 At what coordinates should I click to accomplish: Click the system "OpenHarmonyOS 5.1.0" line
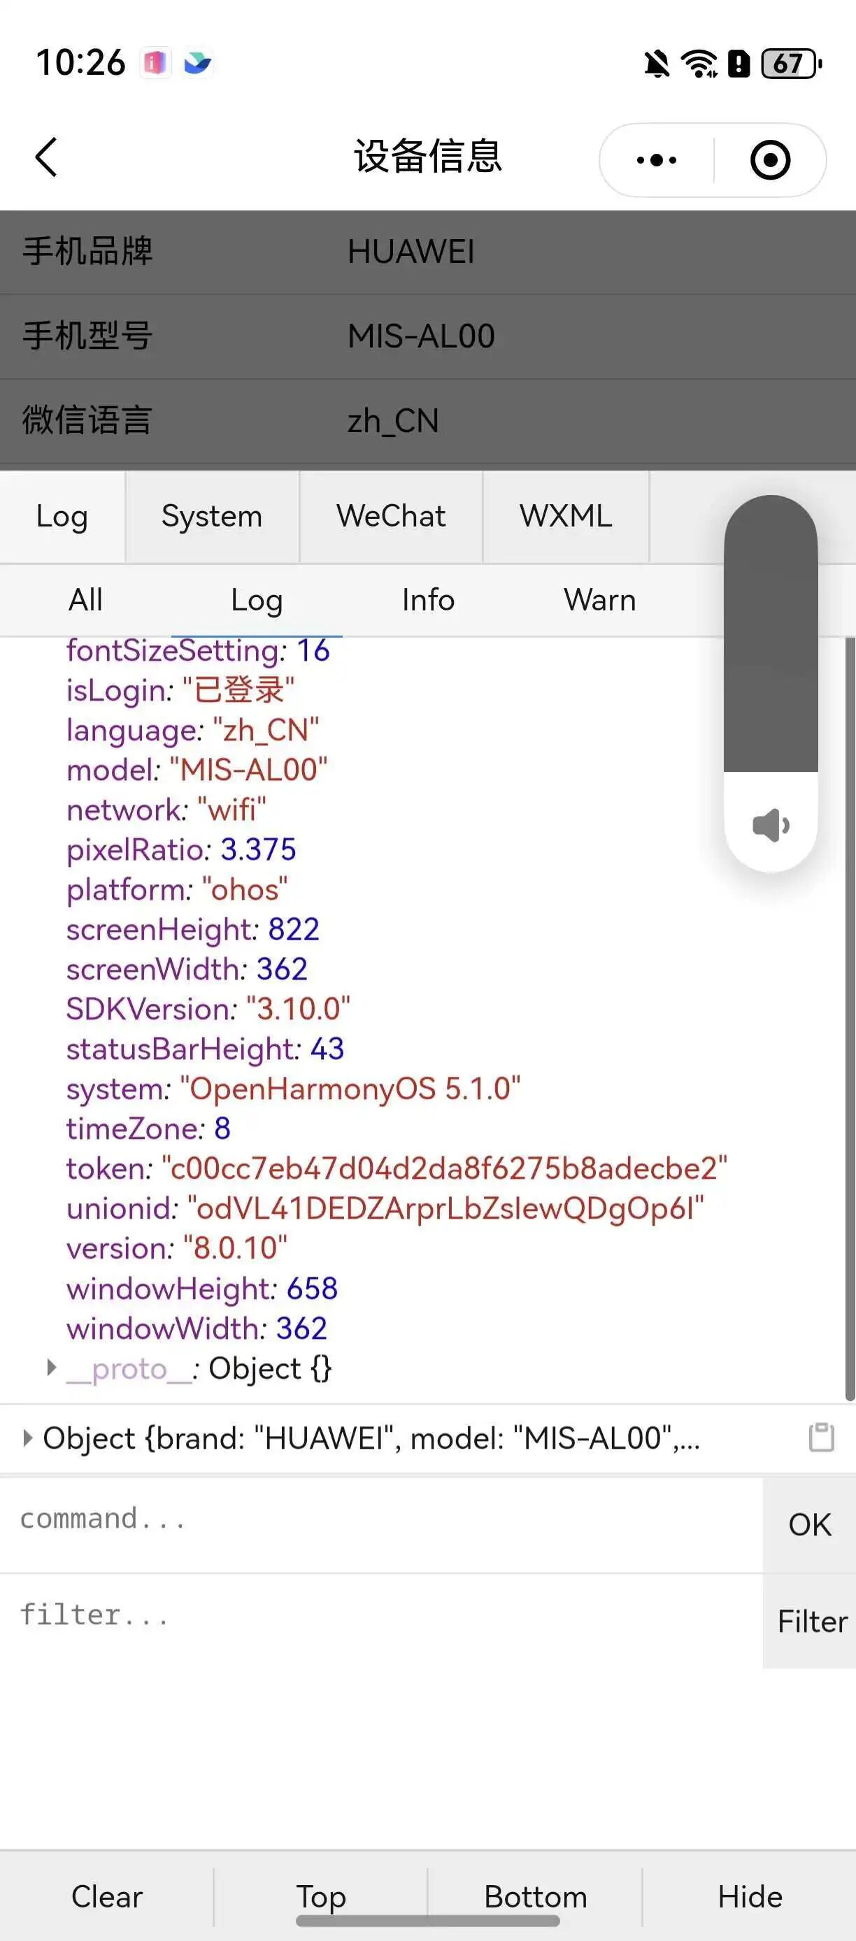293,1088
